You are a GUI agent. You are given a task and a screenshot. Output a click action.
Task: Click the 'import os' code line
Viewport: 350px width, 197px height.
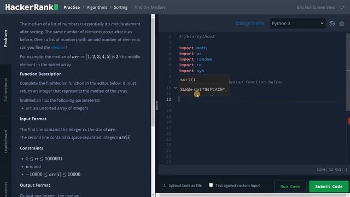coord(190,54)
